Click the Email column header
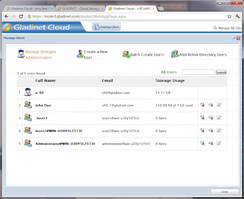Screen dimensions: 244x199 pyautogui.click(x=107, y=80)
